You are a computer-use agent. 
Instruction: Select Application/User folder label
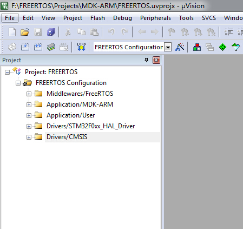pos(71,115)
